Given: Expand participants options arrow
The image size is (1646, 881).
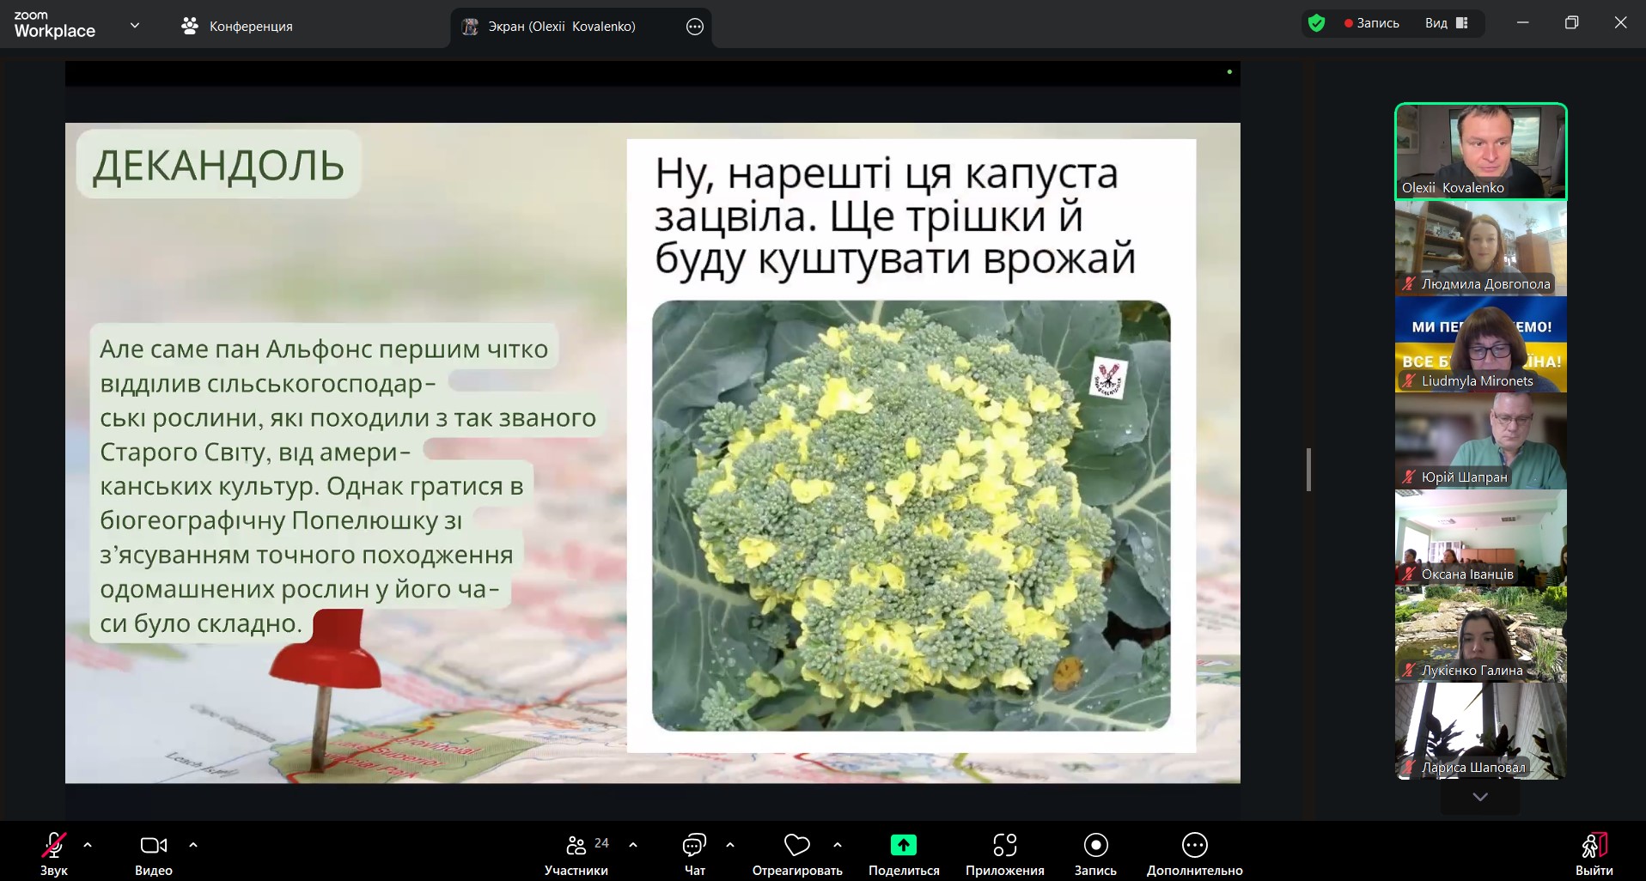Looking at the screenshot, I should pos(633,845).
